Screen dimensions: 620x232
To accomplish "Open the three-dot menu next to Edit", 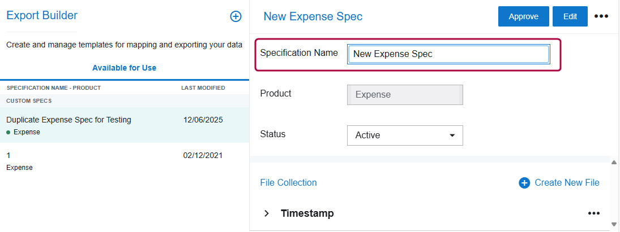I will pyautogui.click(x=601, y=16).
